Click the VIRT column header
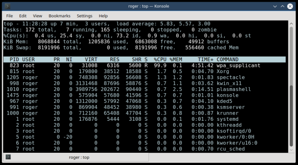 click(91, 60)
